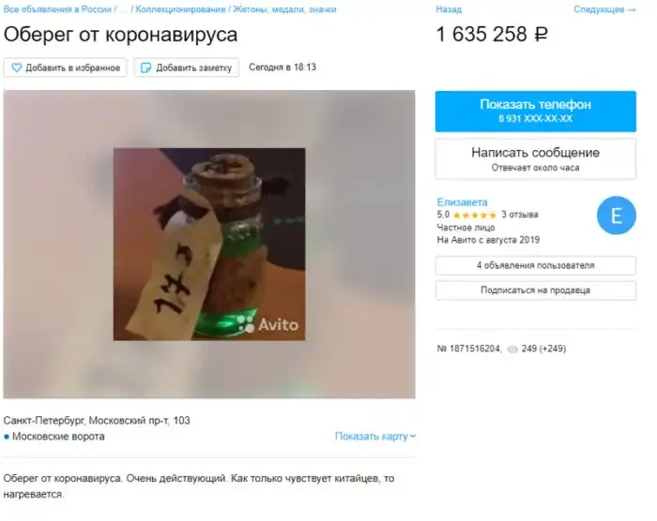Image resolution: width=657 pixels, height=521 pixels.
Task: Open the Все объявления в России breadcrumb
Action: [57, 9]
